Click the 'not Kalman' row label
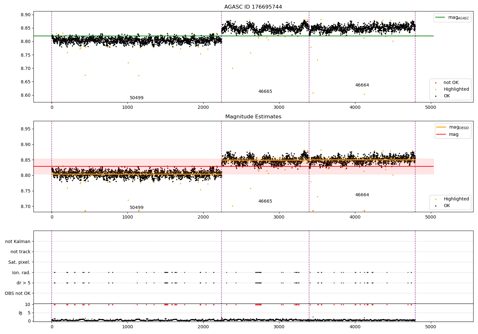478x334 pixels. (x=18, y=242)
